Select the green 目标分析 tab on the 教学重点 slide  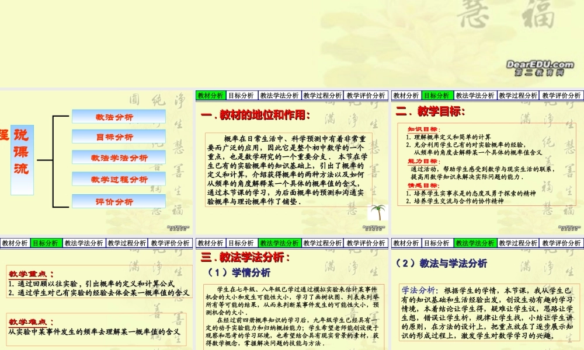pyautogui.click(x=46, y=243)
